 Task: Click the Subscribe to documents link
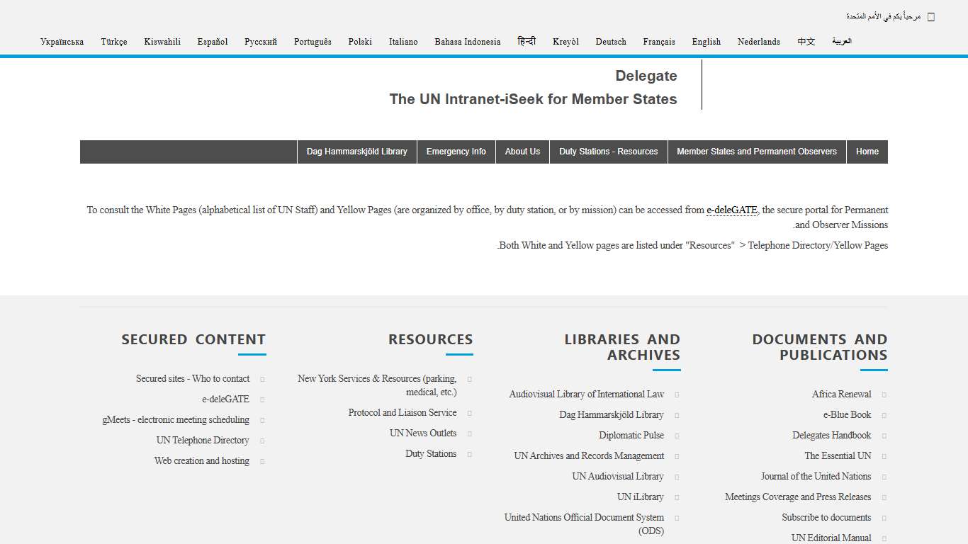click(x=826, y=517)
